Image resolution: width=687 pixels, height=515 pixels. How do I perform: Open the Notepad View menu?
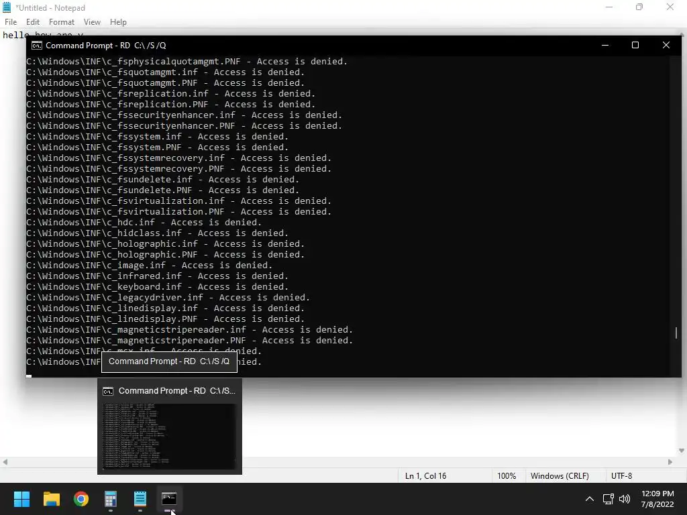point(92,22)
